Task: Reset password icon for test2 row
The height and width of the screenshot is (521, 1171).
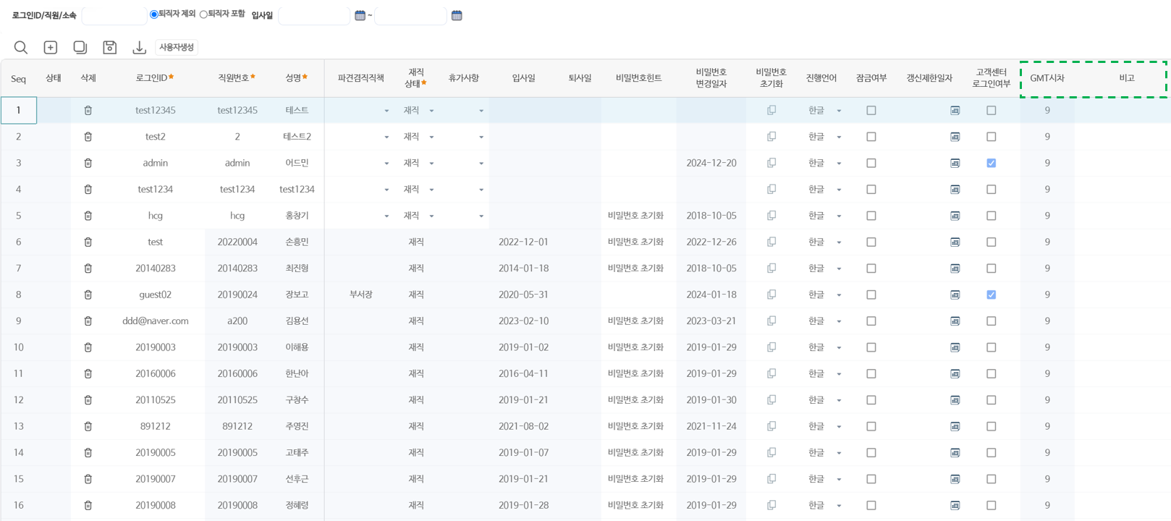Action: (x=771, y=137)
